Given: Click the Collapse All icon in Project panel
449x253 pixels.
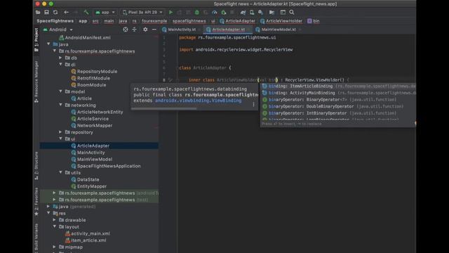Looking at the screenshot, I should point(134,30).
